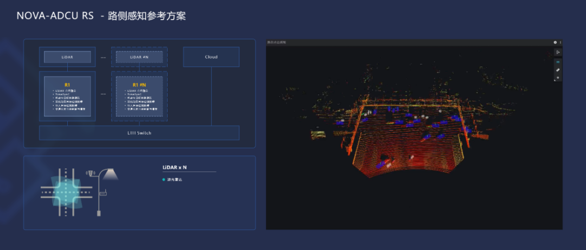Toggle the 3D view mode button
The height and width of the screenshot is (250, 586).
(558, 62)
